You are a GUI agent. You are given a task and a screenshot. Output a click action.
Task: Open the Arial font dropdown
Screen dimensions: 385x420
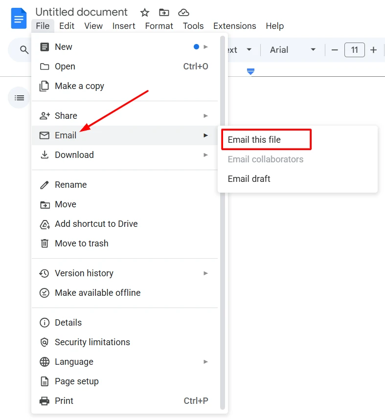coord(292,49)
